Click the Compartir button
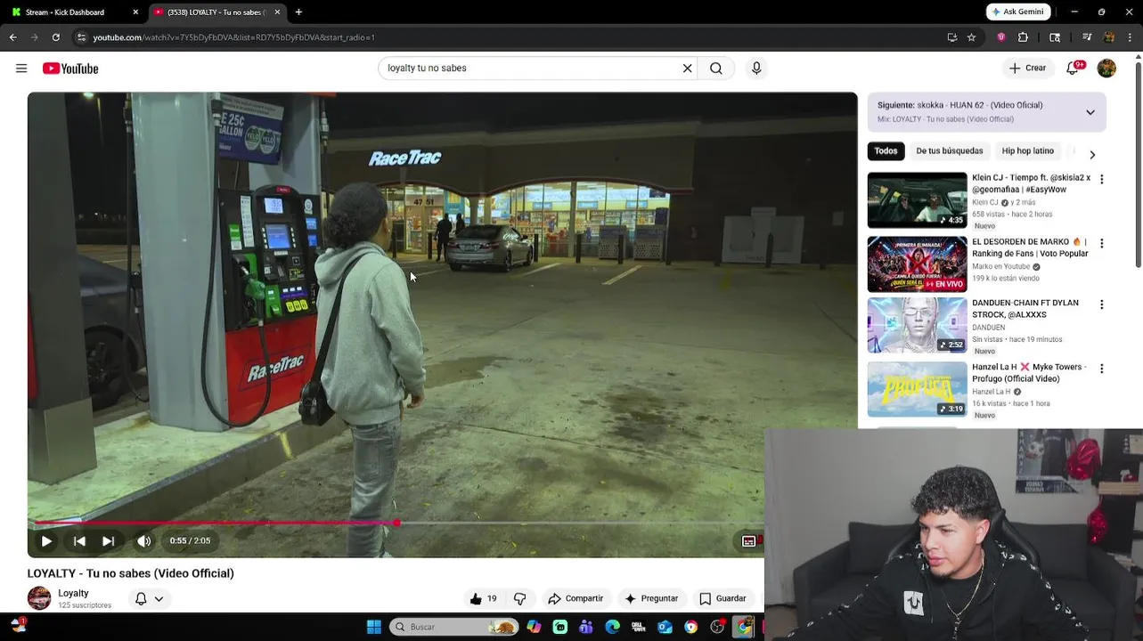 [576, 598]
